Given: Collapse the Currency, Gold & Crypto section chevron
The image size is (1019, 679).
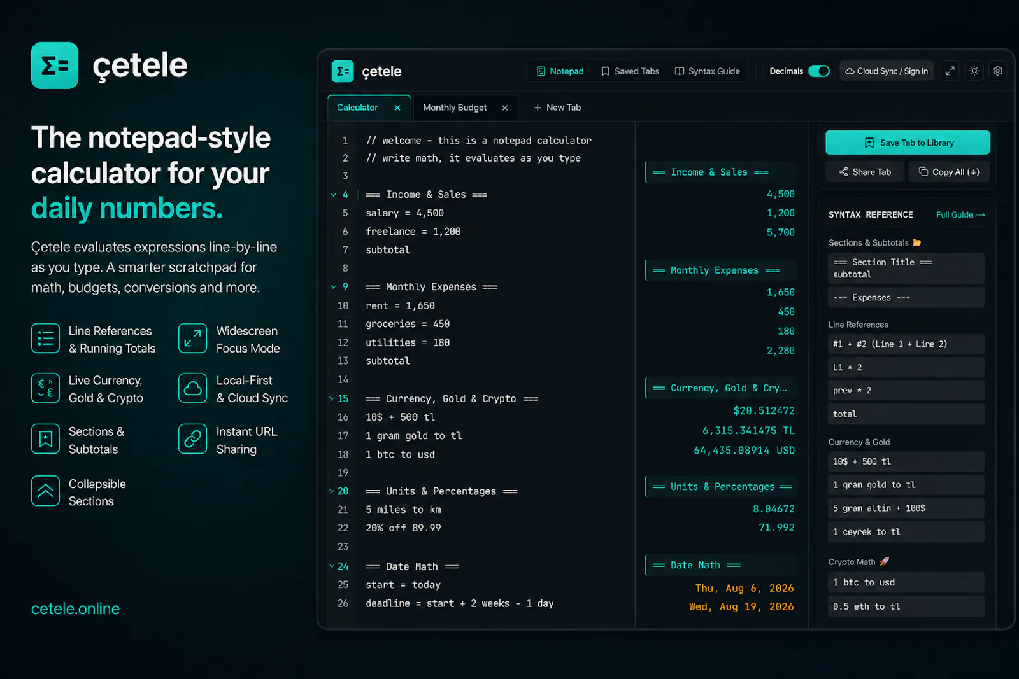Looking at the screenshot, I should click(332, 399).
